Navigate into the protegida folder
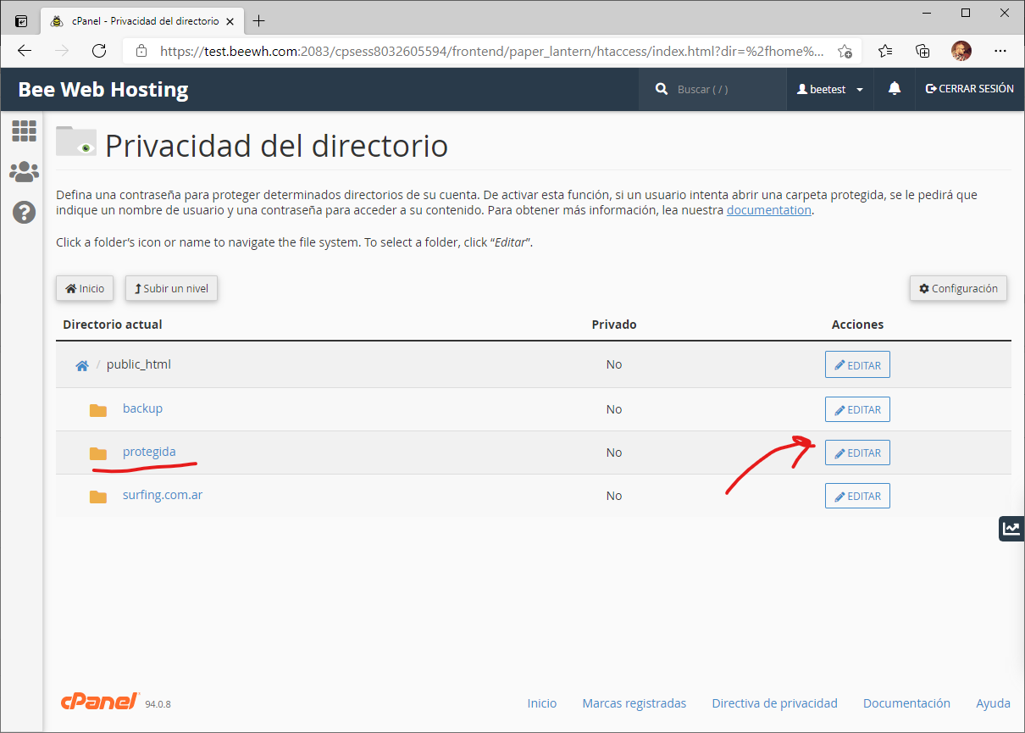 (x=149, y=452)
